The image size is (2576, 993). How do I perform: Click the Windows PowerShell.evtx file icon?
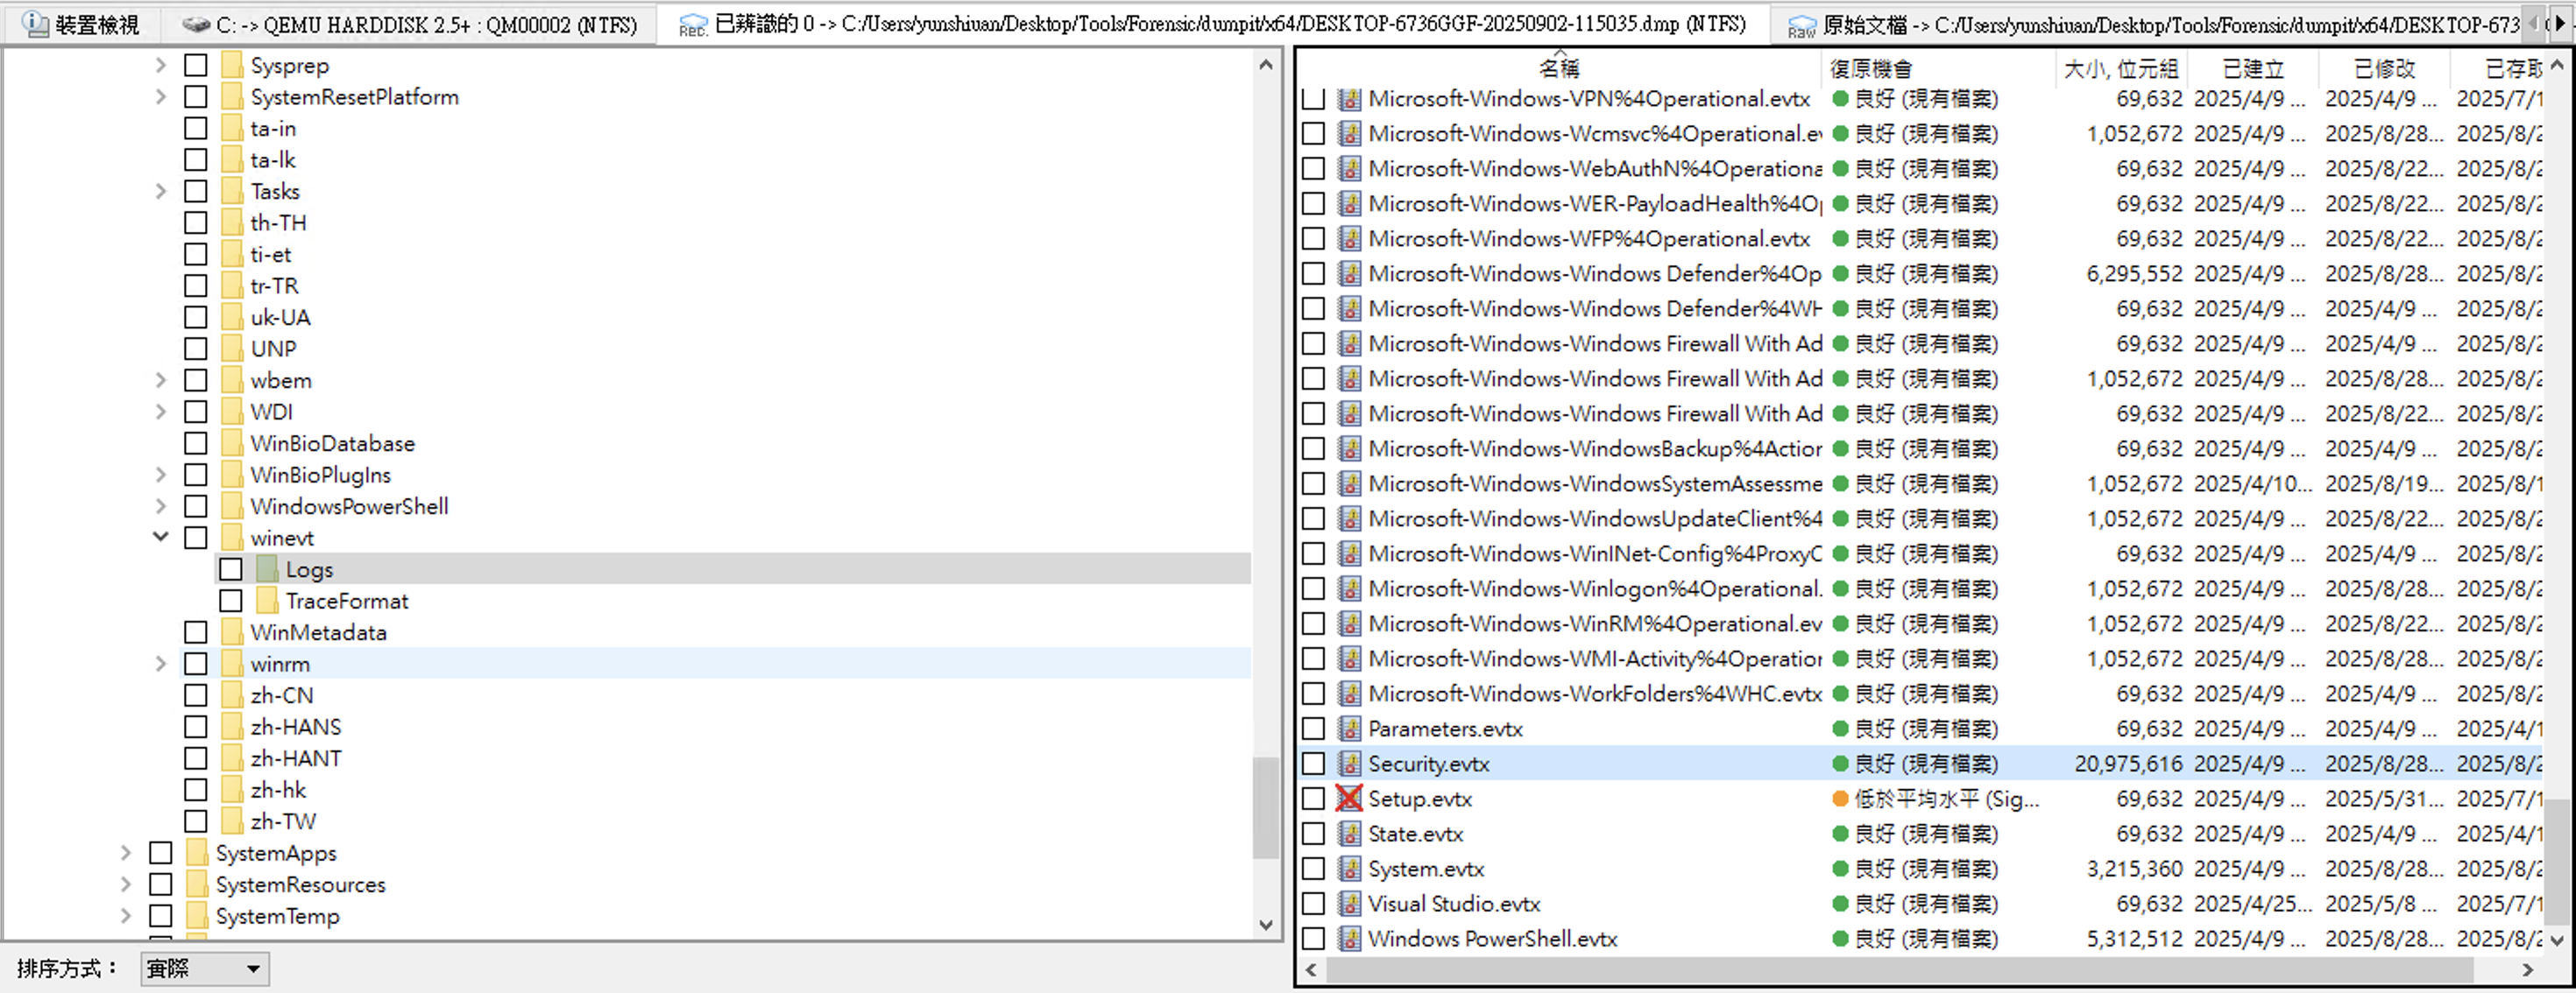(x=1349, y=938)
